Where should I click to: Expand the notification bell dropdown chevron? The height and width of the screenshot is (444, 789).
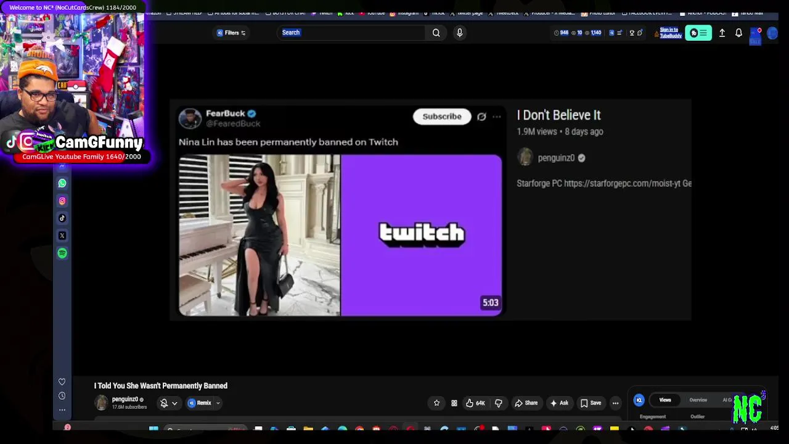[x=174, y=403]
